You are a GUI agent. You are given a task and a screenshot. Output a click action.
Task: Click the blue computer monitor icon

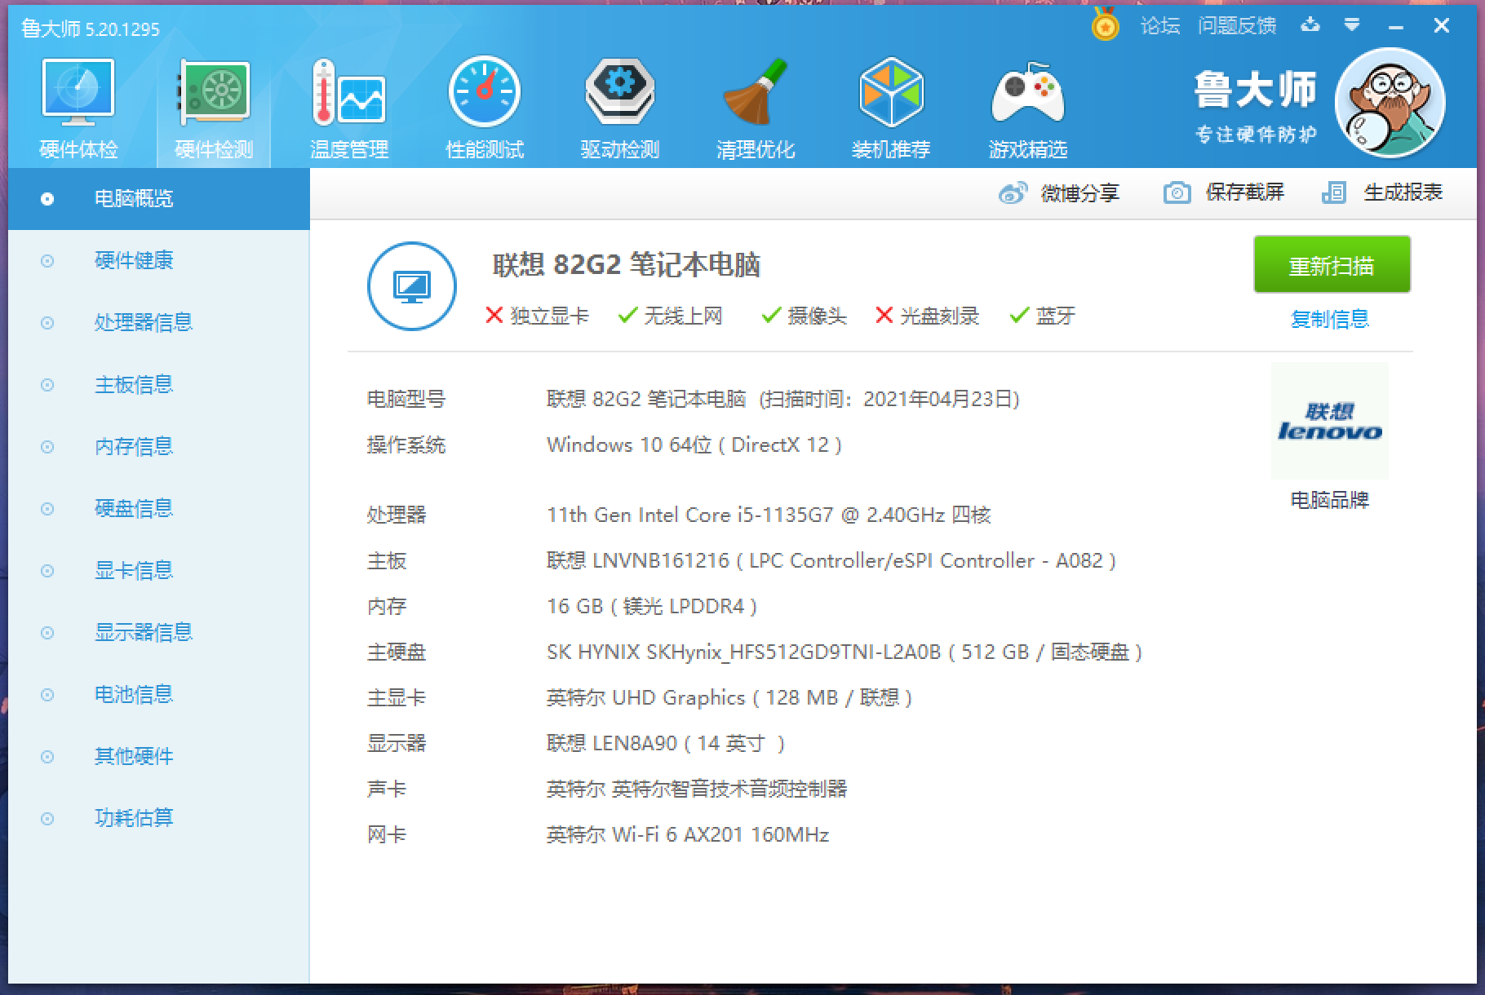coord(412,286)
